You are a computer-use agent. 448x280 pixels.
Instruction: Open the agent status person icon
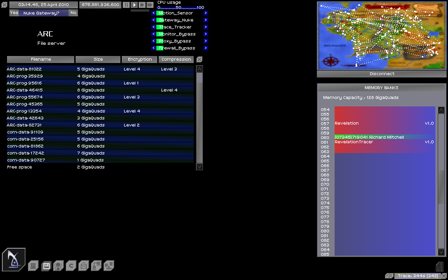58,266
